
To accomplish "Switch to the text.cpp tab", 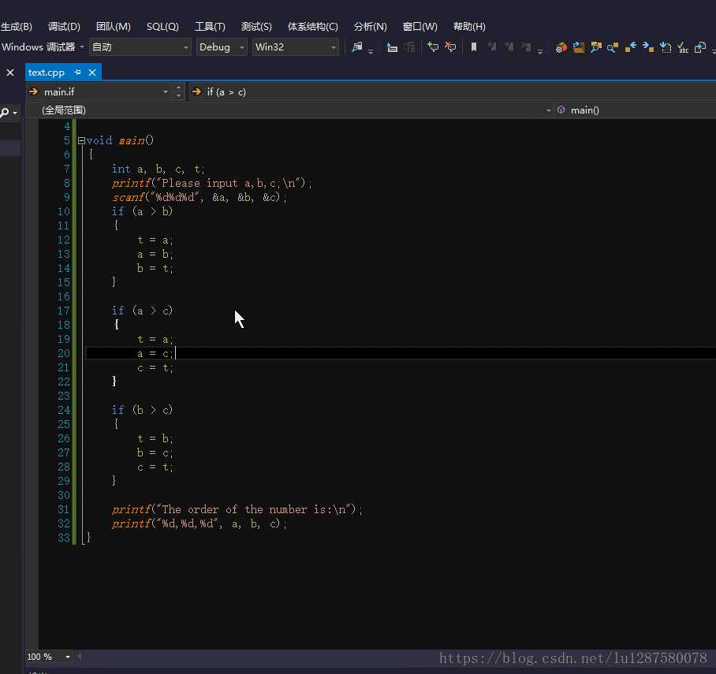I will pos(47,73).
